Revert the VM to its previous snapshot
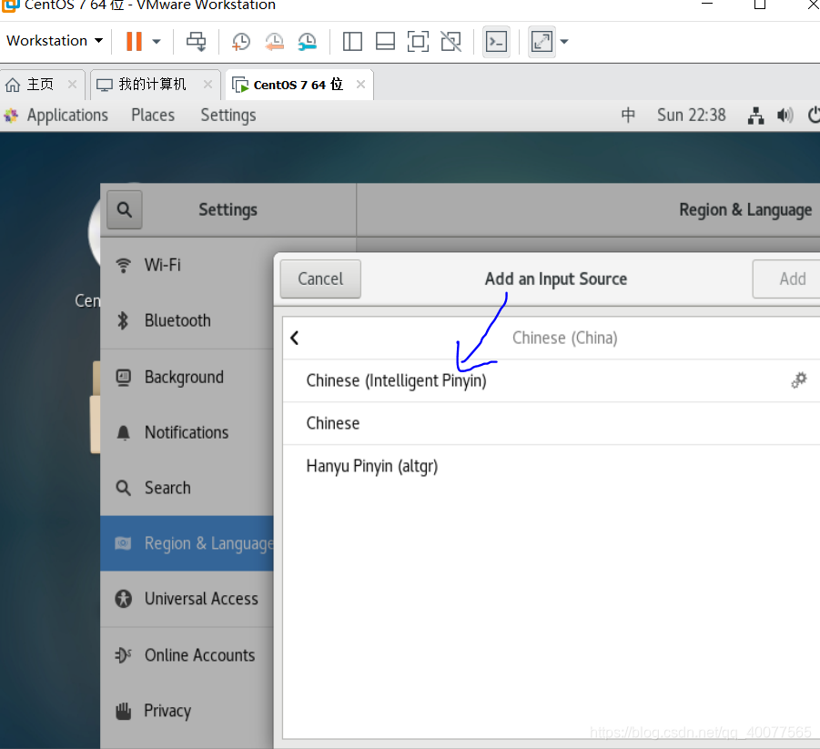Image resolution: width=820 pixels, height=749 pixels. click(275, 41)
